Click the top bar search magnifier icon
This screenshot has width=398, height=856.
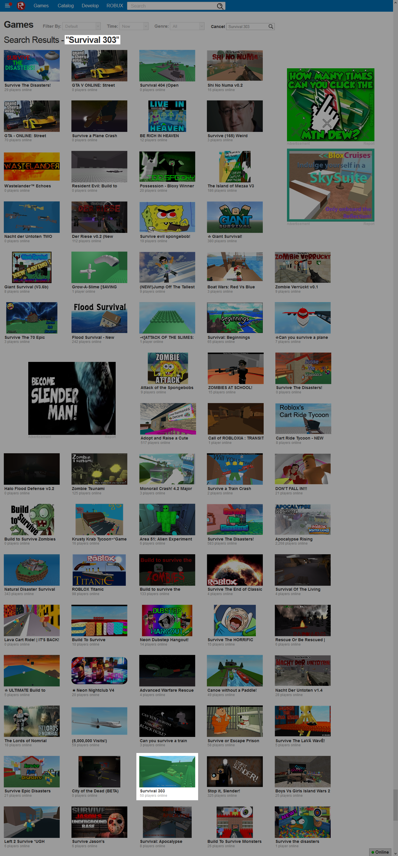[220, 6]
